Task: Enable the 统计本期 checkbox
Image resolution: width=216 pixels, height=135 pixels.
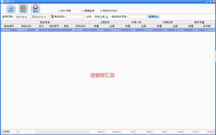Action: 59,11
